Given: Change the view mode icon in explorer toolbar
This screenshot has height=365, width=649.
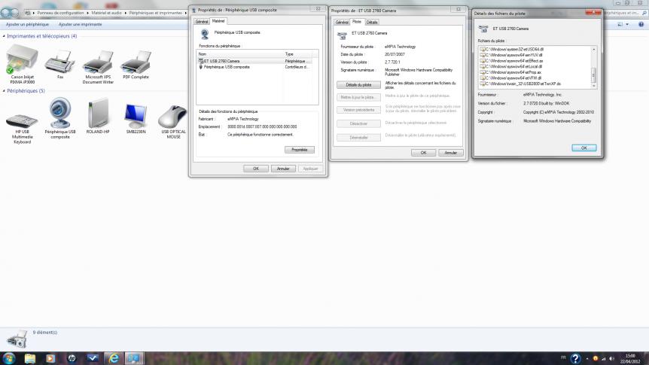Looking at the screenshot, I should (x=620, y=24).
